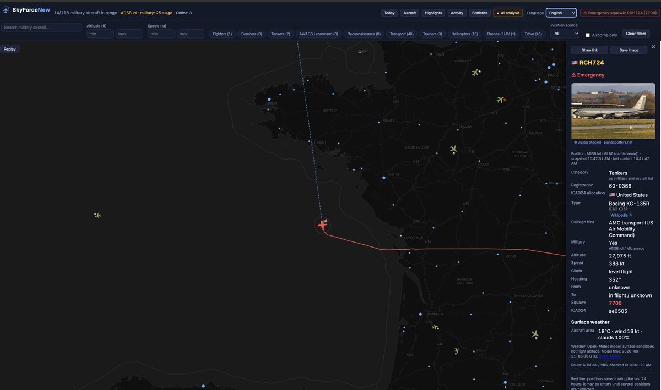The width and height of the screenshot is (661, 390).
Task: Click the registration value 60-0366
Action: click(x=620, y=186)
